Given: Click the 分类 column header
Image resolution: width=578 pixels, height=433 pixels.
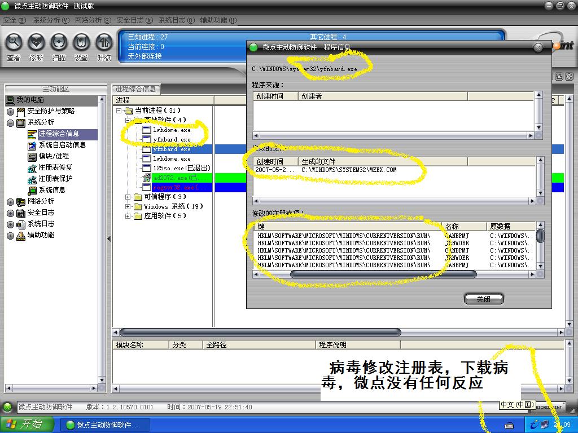Looking at the screenshot, I should coord(185,345).
